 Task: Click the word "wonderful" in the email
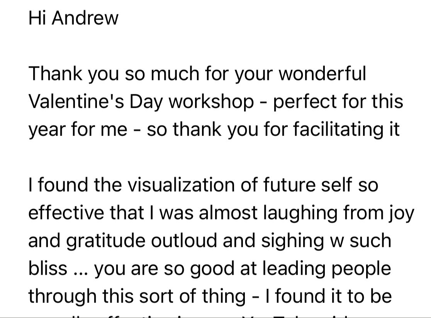[322, 73]
